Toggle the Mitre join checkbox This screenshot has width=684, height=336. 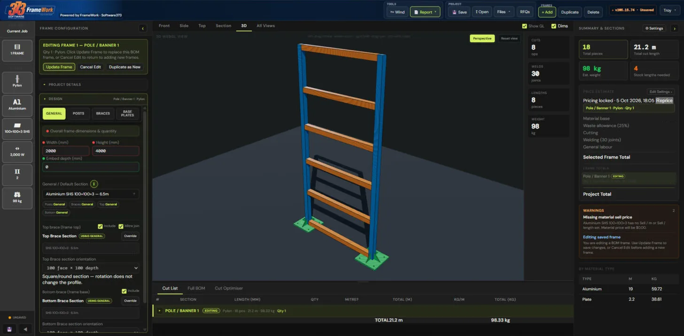pyautogui.click(x=121, y=226)
